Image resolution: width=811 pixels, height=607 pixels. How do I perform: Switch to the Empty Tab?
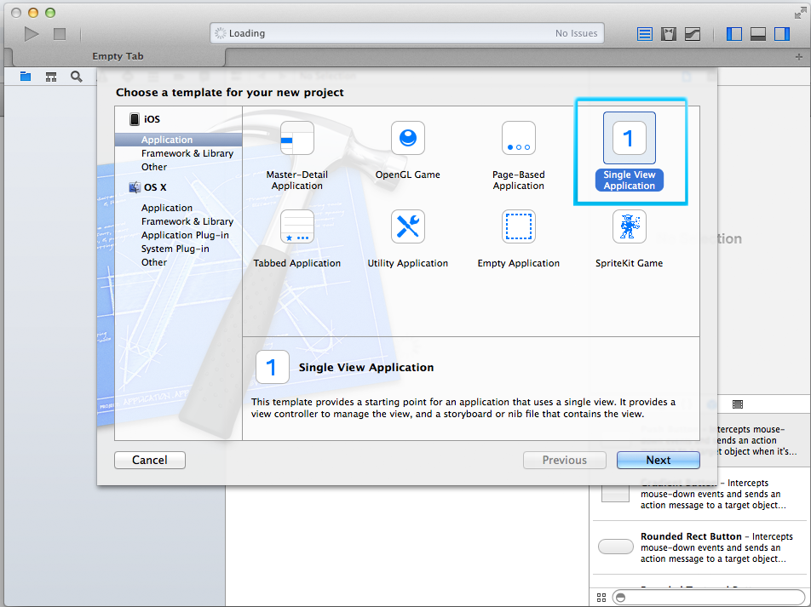tap(118, 56)
